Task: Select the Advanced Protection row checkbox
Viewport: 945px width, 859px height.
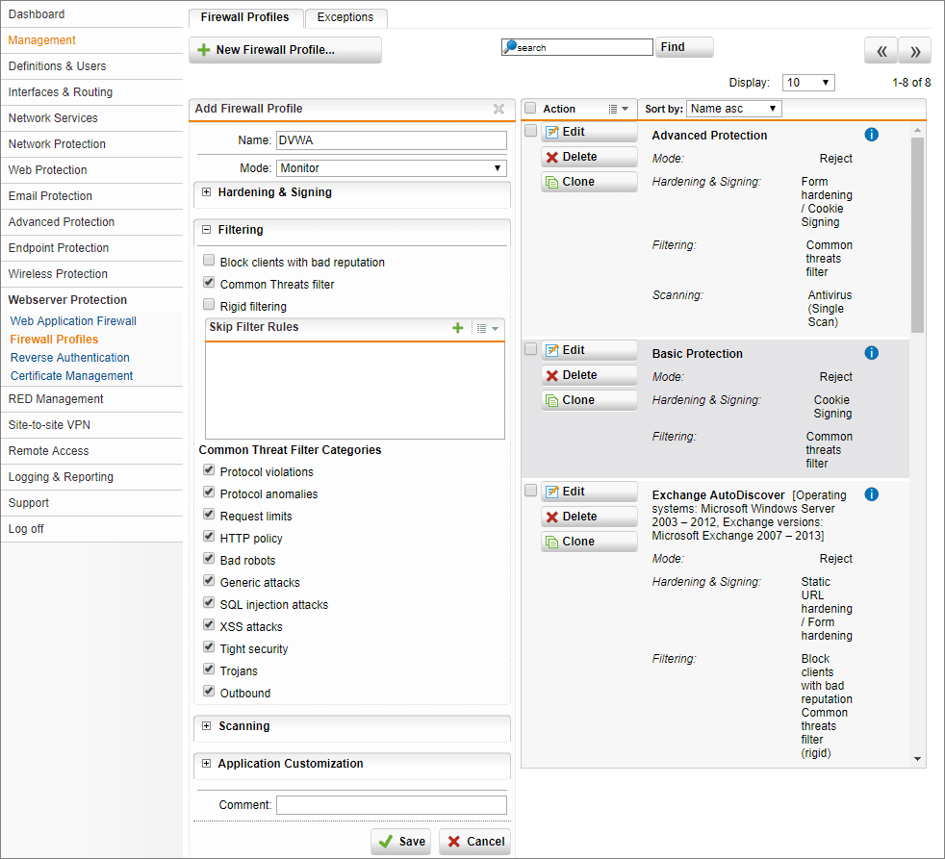Action: [x=530, y=131]
